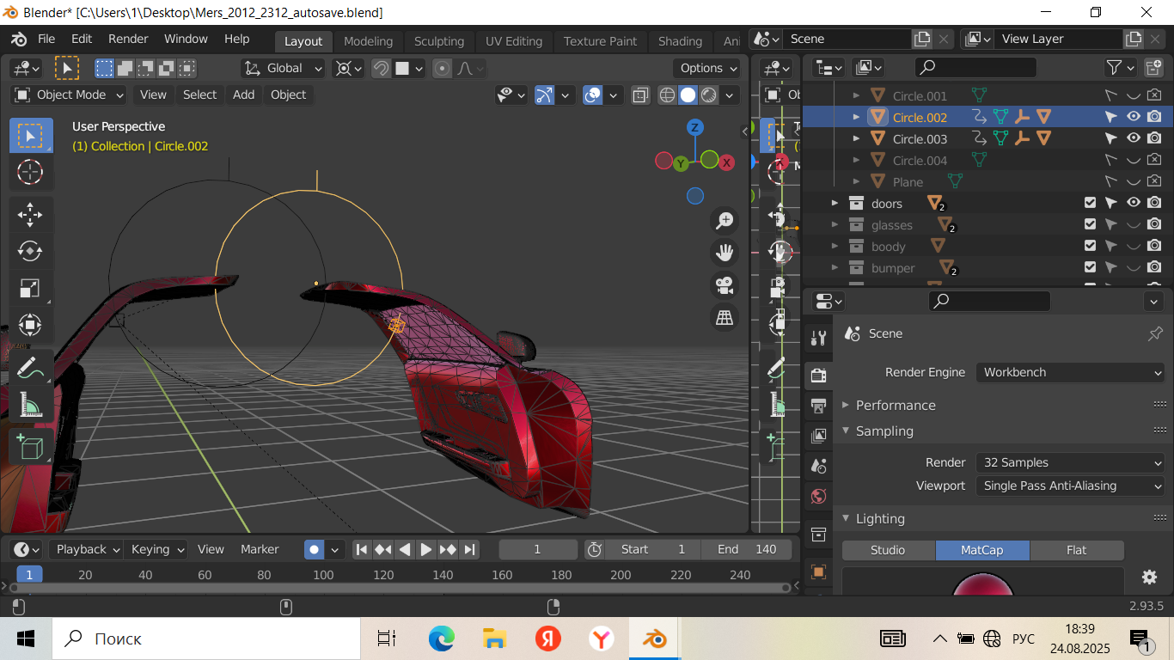Image resolution: width=1174 pixels, height=660 pixels.
Task: Click the End frame field showing 140
Action: pos(746,549)
